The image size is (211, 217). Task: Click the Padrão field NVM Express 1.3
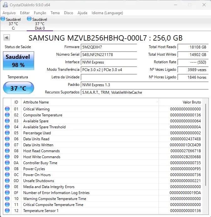144,85
